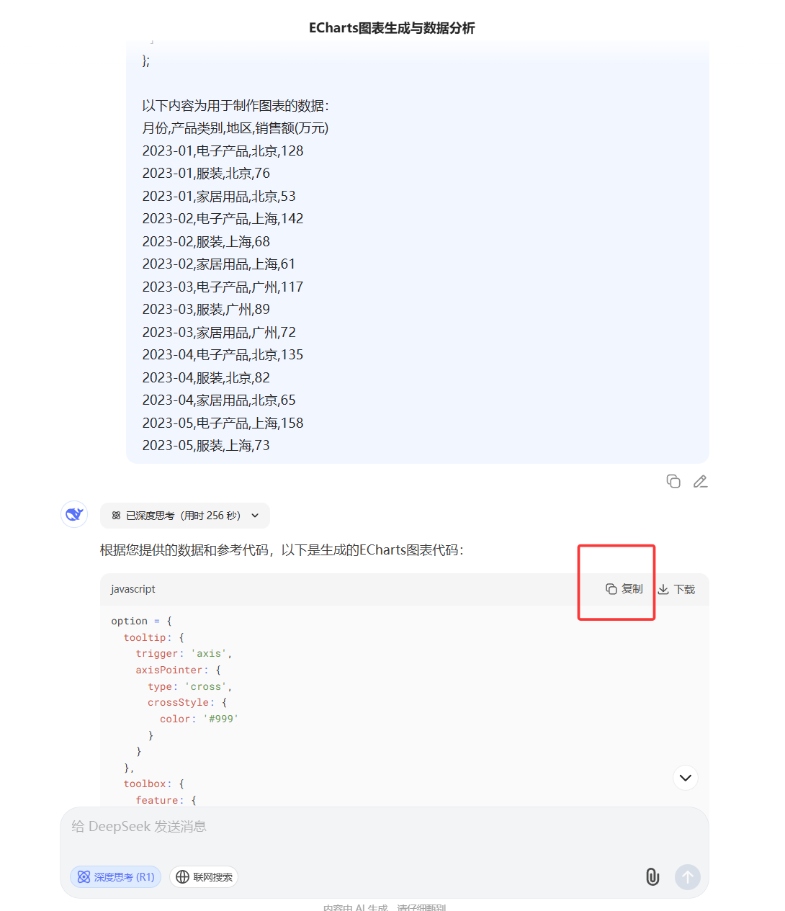Image resolution: width=785 pixels, height=911 pixels.
Task: Click the line 2023-01,服装,北京,76
Action: tap(206, 174)
